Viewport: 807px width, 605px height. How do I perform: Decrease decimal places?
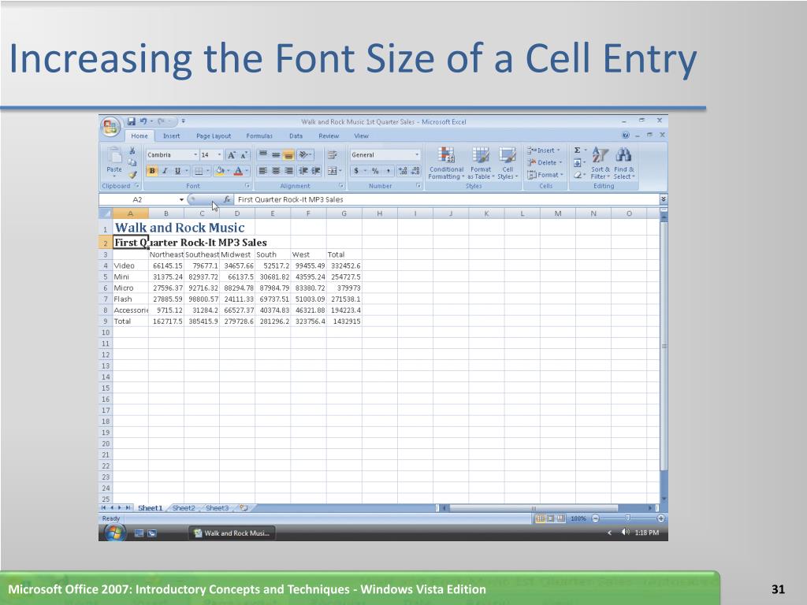point(415,171)
